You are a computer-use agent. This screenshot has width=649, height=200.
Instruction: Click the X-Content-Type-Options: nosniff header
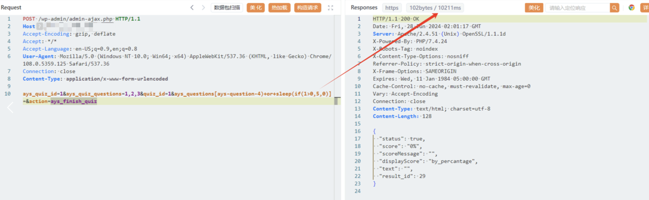420,56
